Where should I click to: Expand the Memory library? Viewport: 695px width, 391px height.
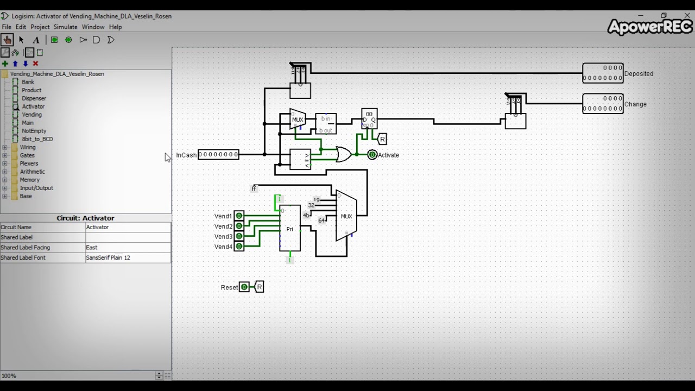click(5, 180)
